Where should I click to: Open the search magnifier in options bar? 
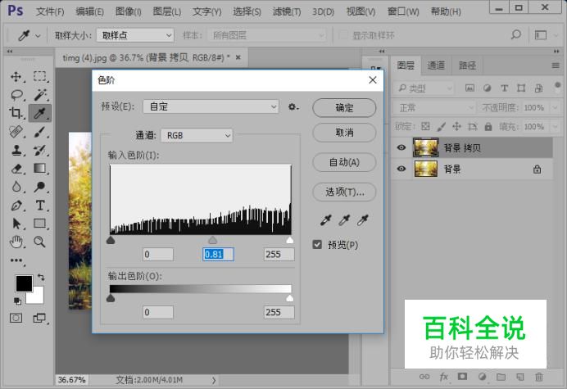tap(516, 35)
